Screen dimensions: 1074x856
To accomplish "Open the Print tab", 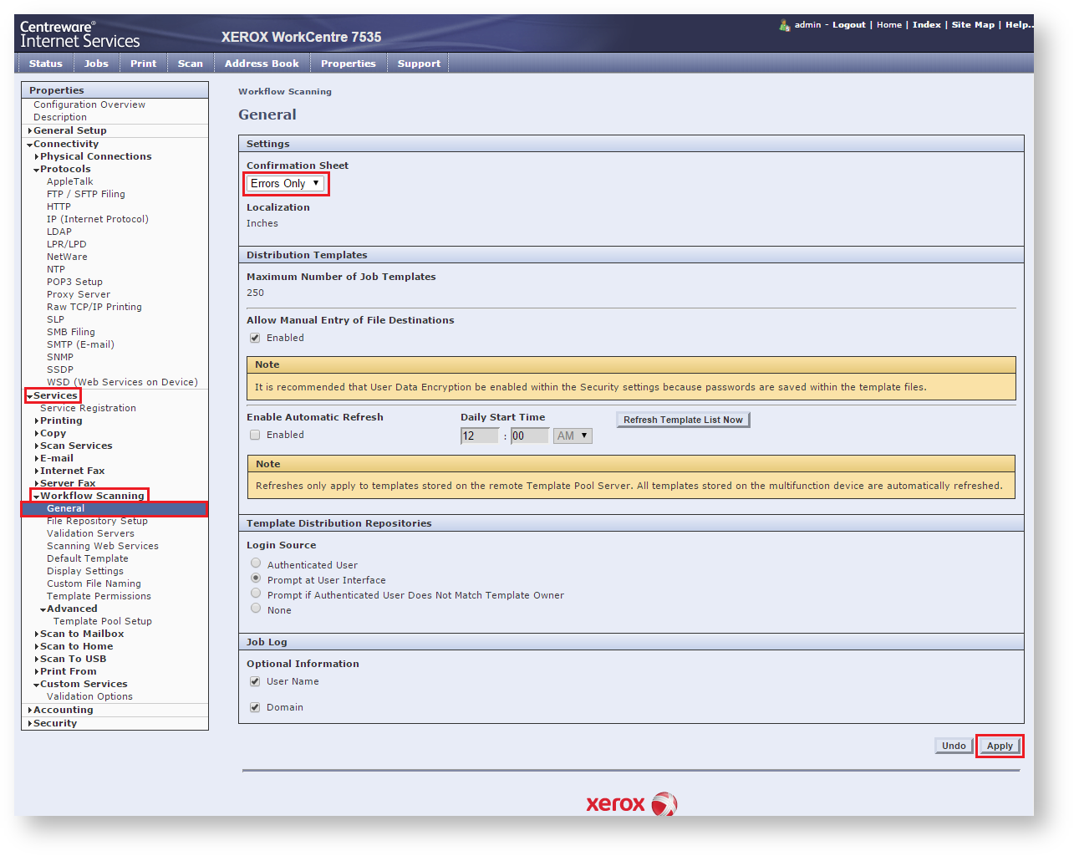I will [x=143, y=64].
